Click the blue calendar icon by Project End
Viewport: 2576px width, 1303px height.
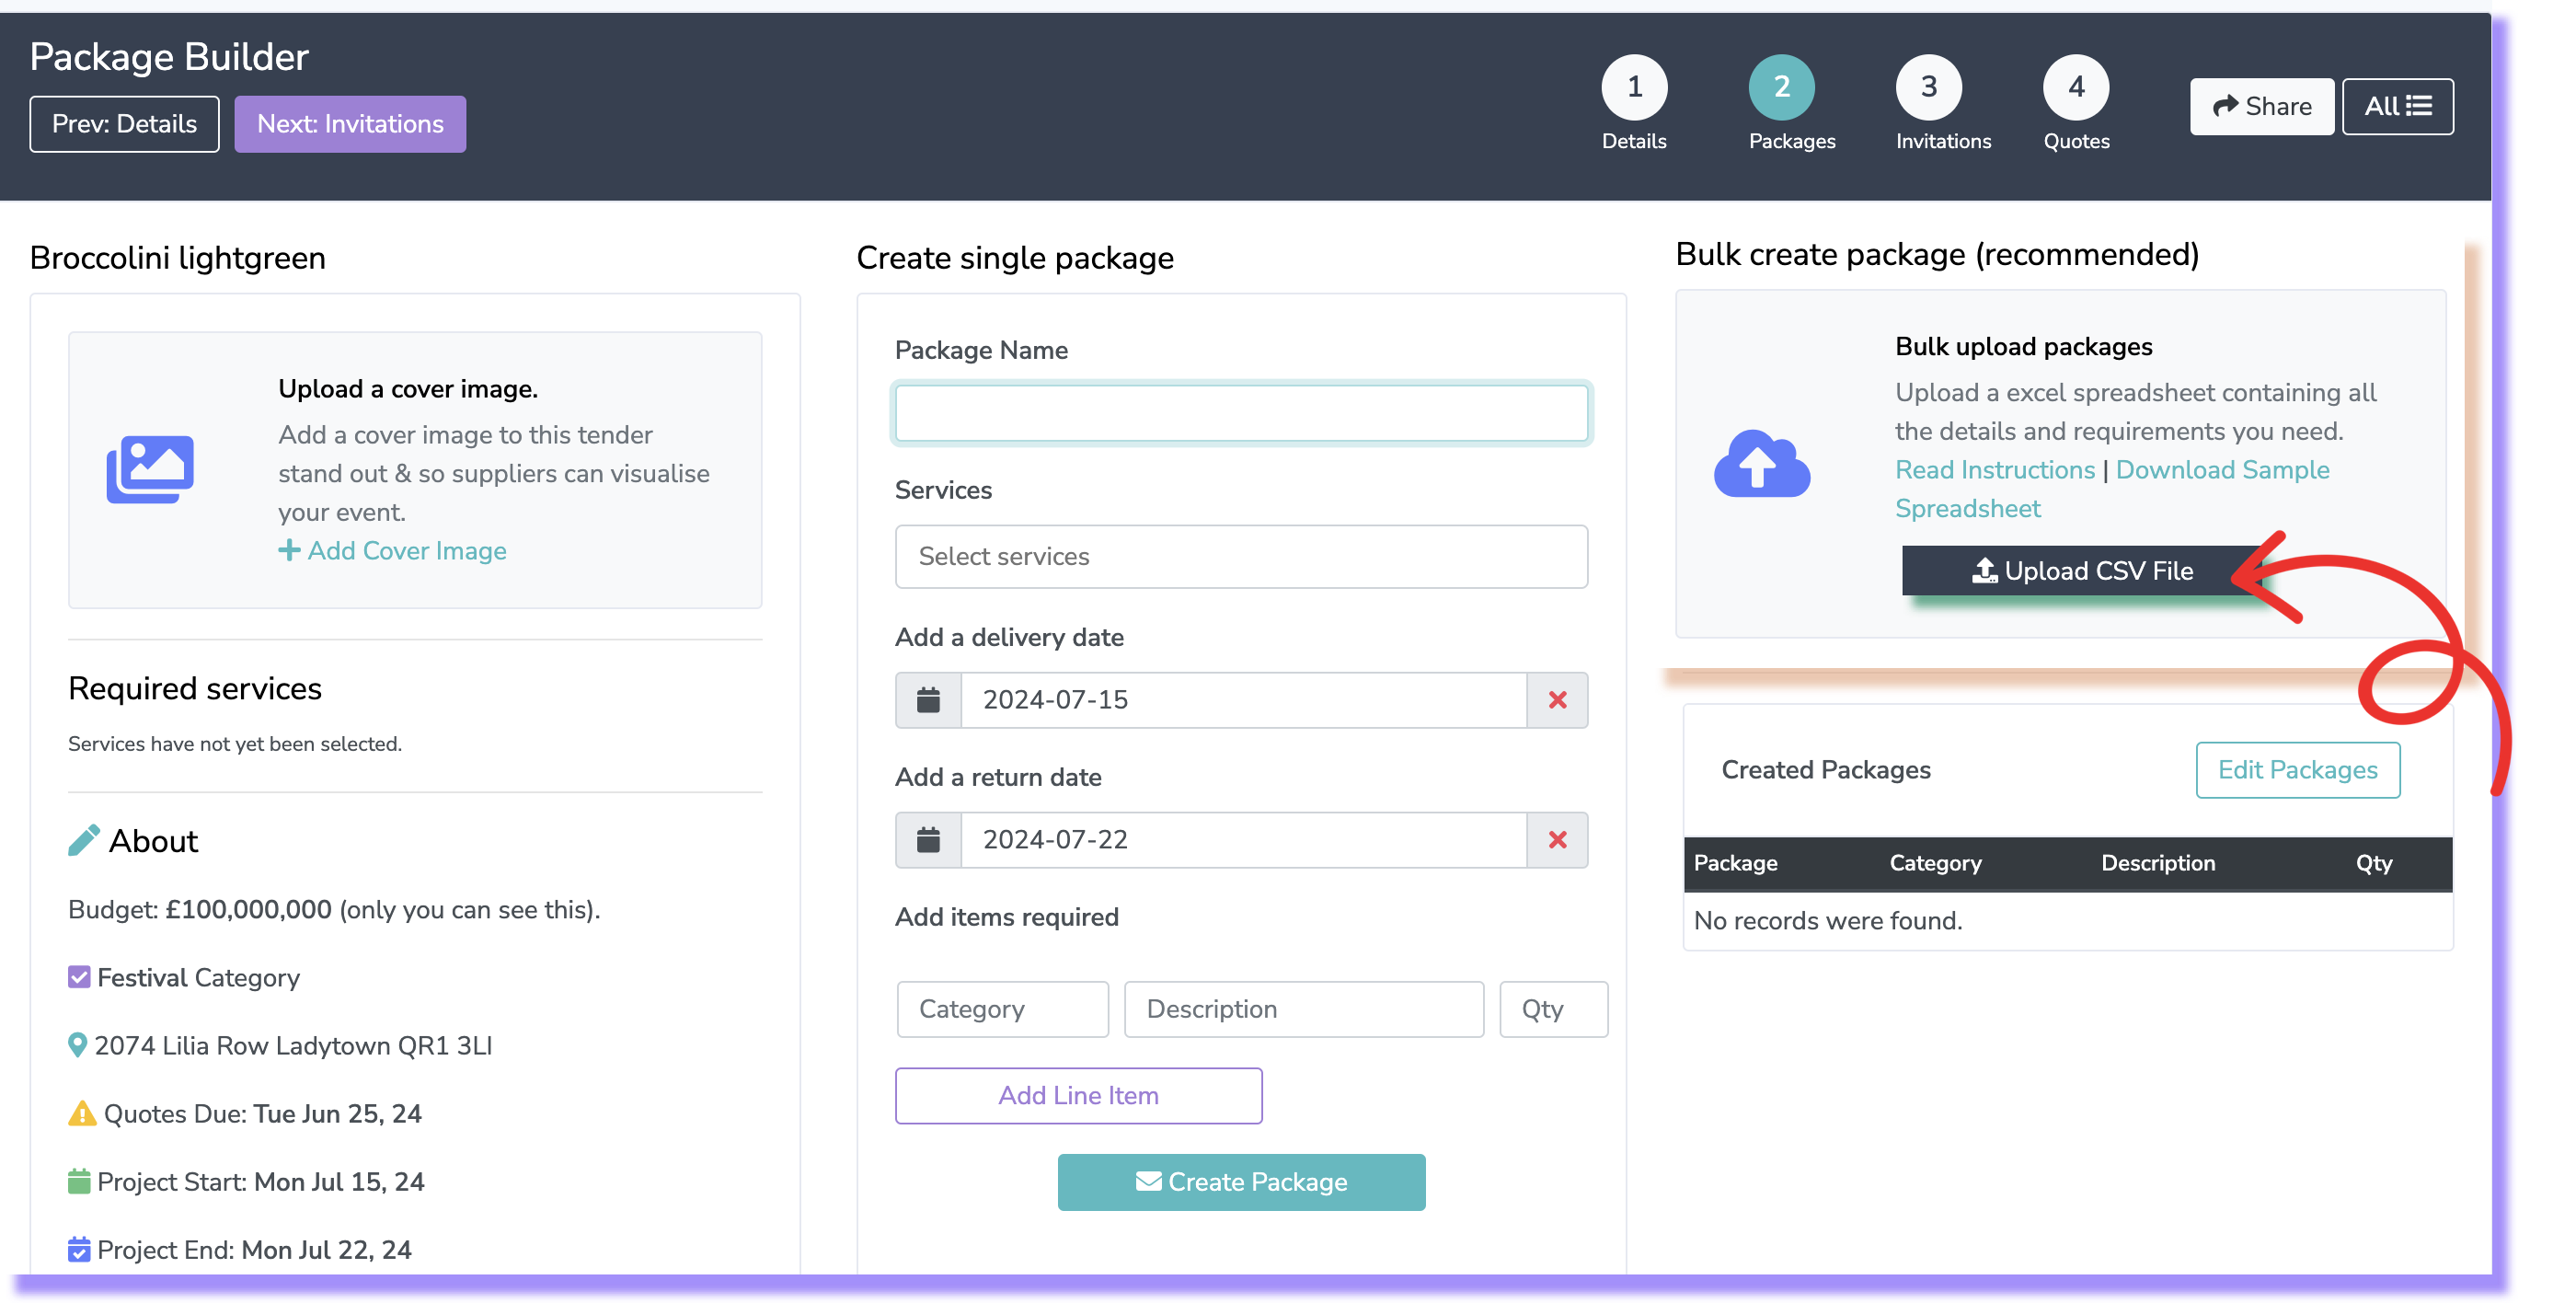79,1249
